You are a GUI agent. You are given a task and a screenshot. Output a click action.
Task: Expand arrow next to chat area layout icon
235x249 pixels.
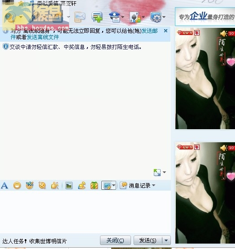click(x=164, y=172)
